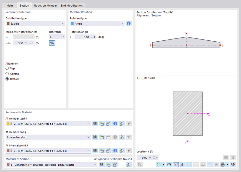Click node i in saddle diagram
This screenshot has height=172, width=241.
153,45
